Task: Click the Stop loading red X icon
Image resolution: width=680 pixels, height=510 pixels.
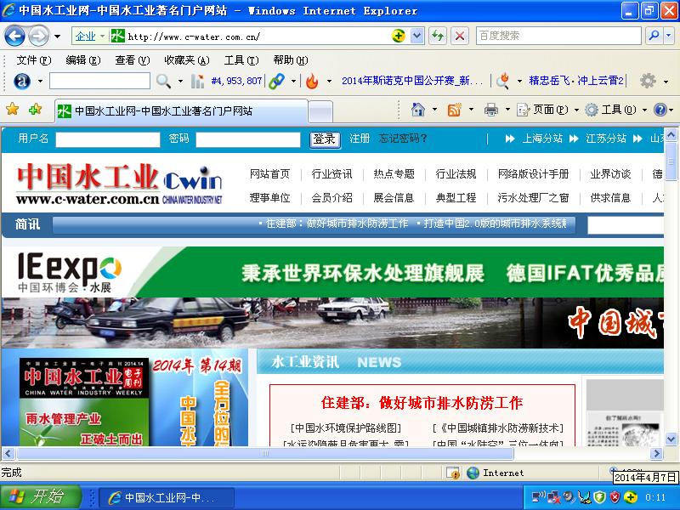Action: [x=460, y=36]
